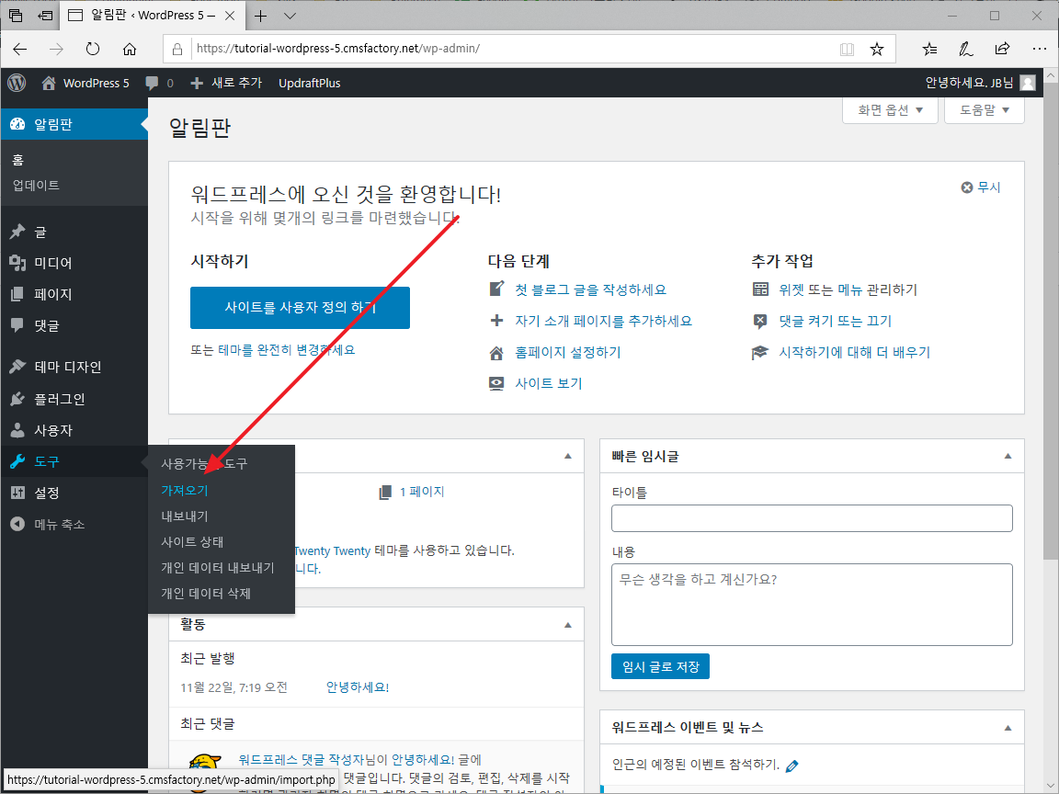Open 자기 소개 페이지를 추가하세요 link
This screenshot has height=794, width=1059.
tap(603, 321)
